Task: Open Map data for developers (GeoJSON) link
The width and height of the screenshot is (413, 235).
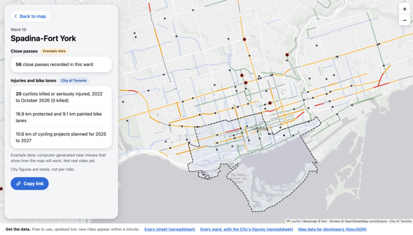Action: pos(332,229)
